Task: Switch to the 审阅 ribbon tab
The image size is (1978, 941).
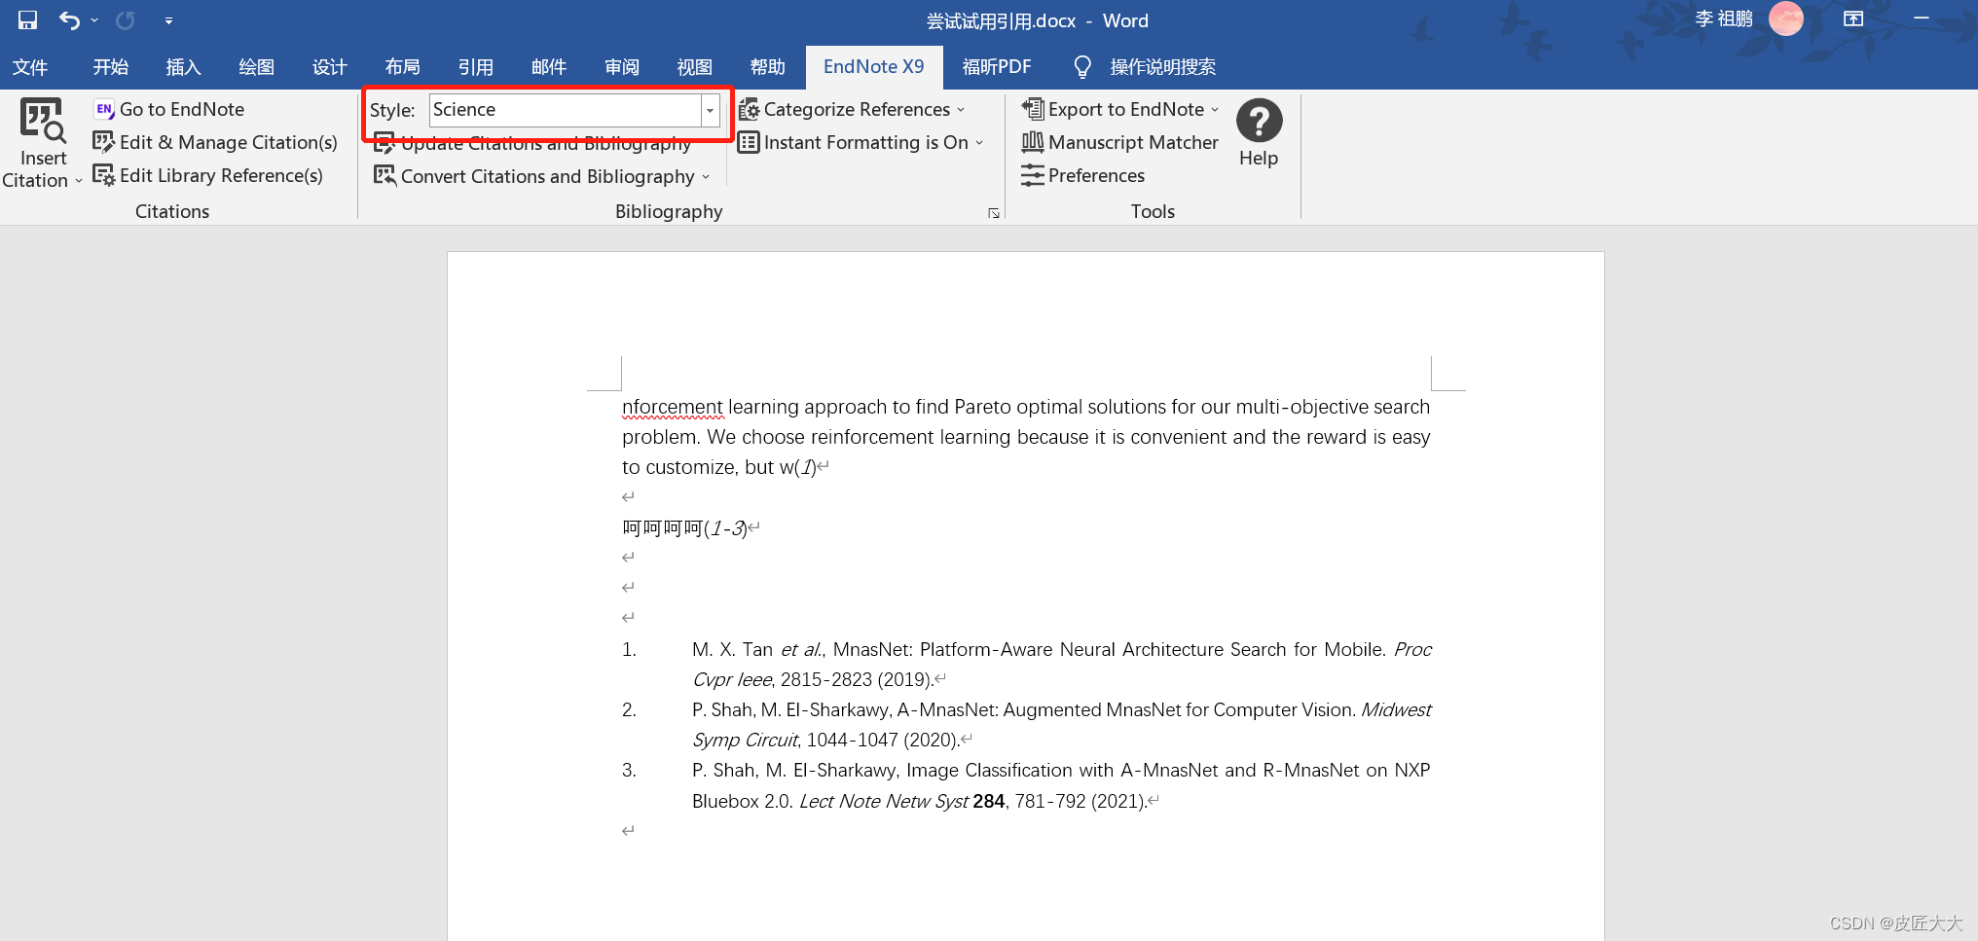Action: 621,66
